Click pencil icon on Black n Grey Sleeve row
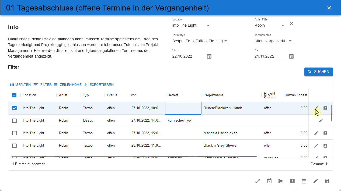Viewport: 341px width, 191px height. 316,146
